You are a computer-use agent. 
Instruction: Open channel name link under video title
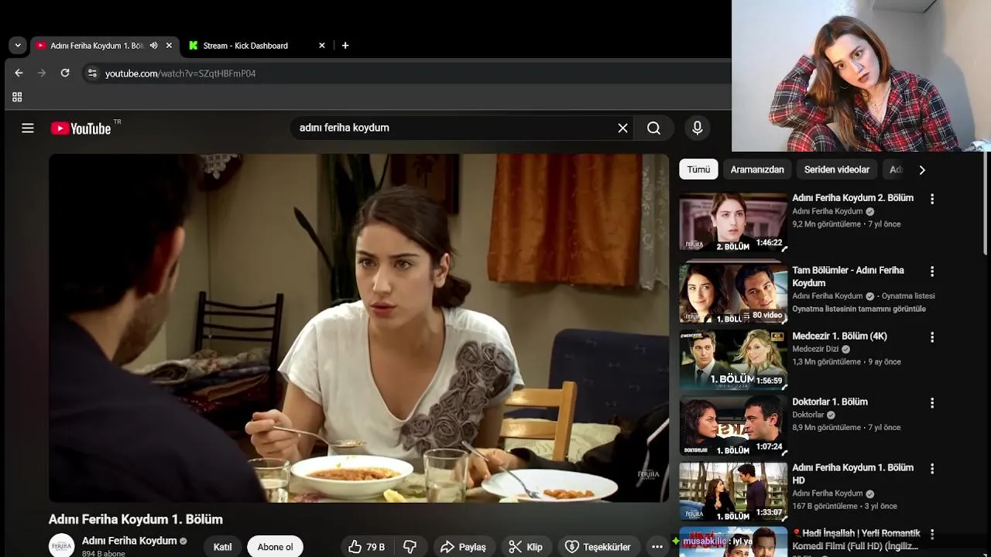[x=129, y=541]
